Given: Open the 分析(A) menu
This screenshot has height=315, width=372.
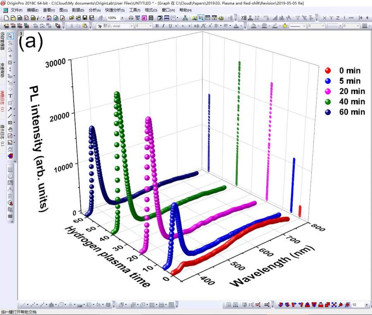Looking at the screenshot, I should [x=95, y=10].
